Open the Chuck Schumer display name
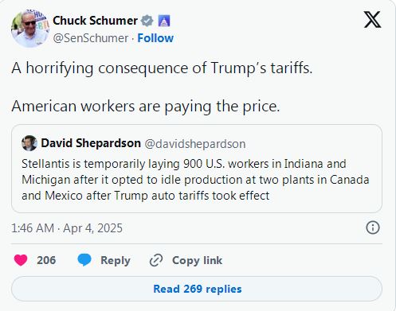396x311 pixels. pos(95,21)
